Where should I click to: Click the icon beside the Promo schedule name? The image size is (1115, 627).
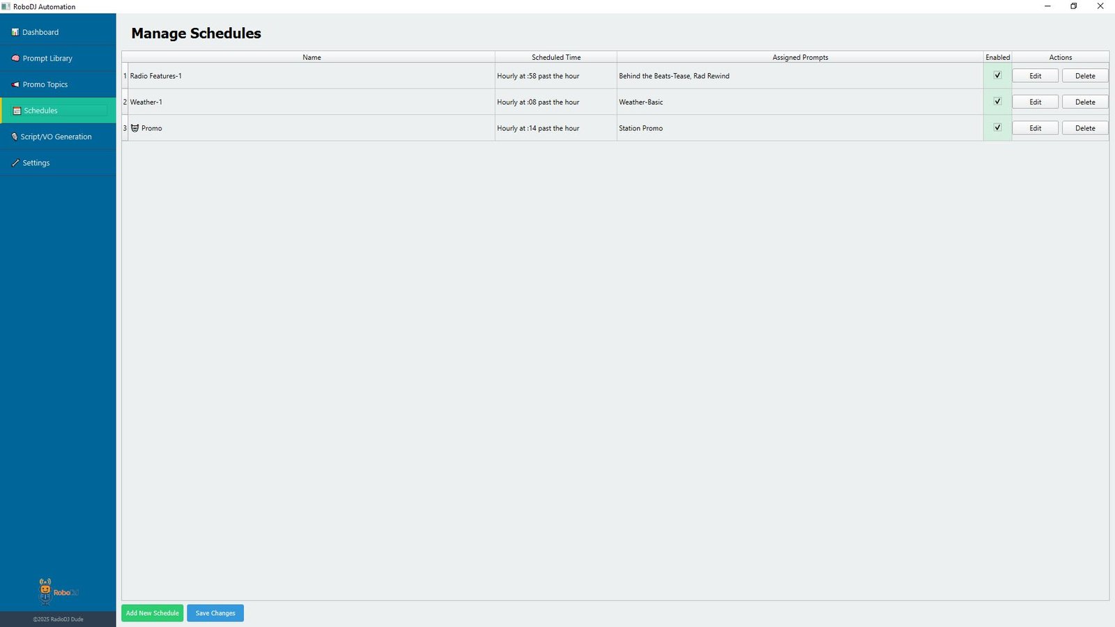click(x=135, y=128)
